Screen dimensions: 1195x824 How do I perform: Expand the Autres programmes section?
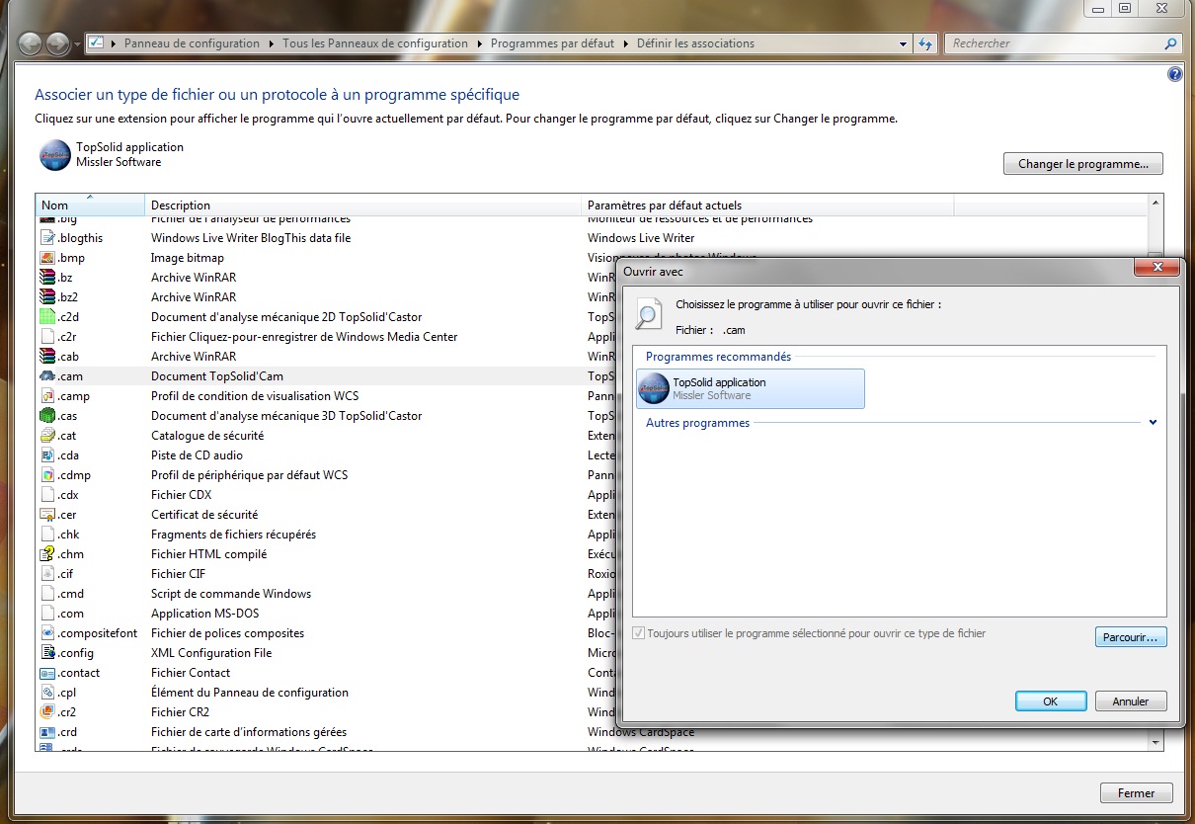(1153, 423)
